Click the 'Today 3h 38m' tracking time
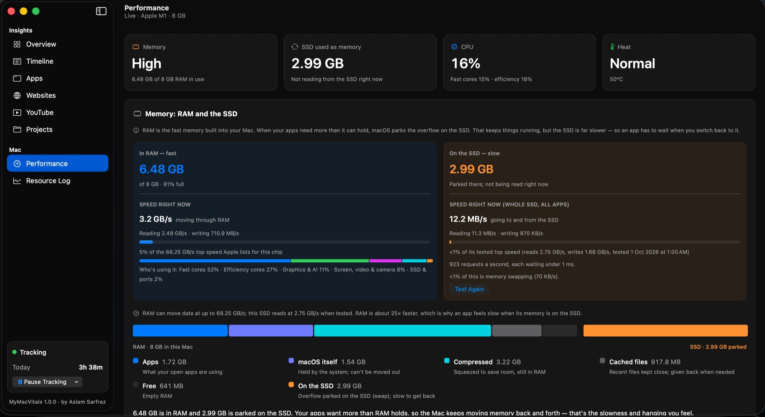765x417 pixels. [x=57, y=367]
